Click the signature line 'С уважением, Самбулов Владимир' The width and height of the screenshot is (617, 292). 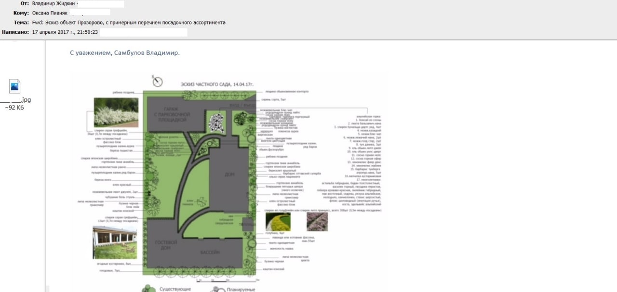coord(125,53)
